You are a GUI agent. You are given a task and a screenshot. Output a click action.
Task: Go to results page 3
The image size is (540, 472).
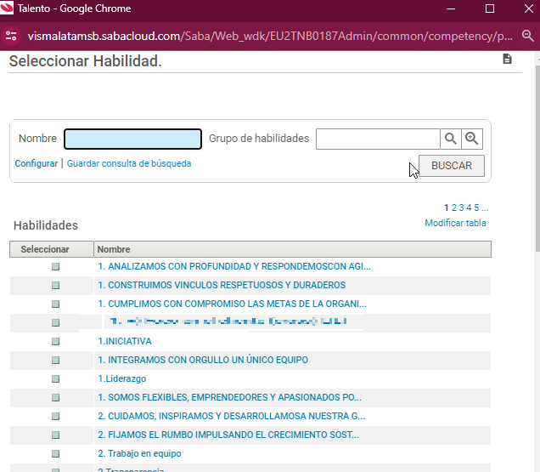point(462,208)
